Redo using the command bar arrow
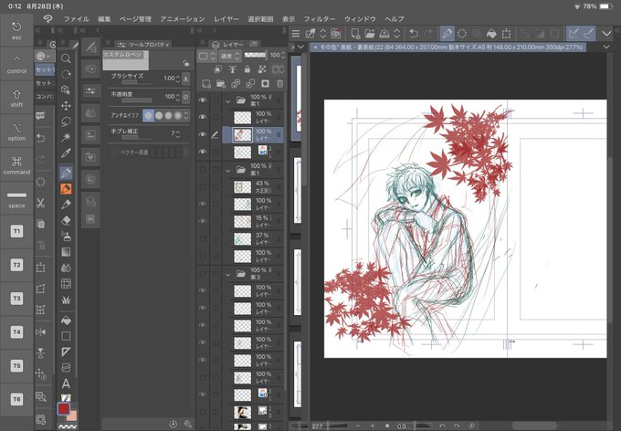Image resolution: width=621 pixels, height=431 pixels. tap(428, 34)
